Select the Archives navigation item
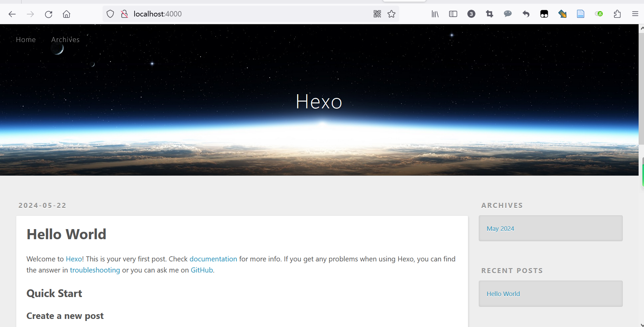Screen dimensions: 644x327 pyautogui.click(x=65, y=39)
